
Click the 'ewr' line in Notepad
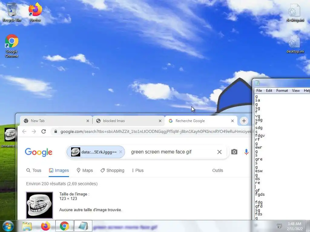pyautogui.click(x=259, y=147)
